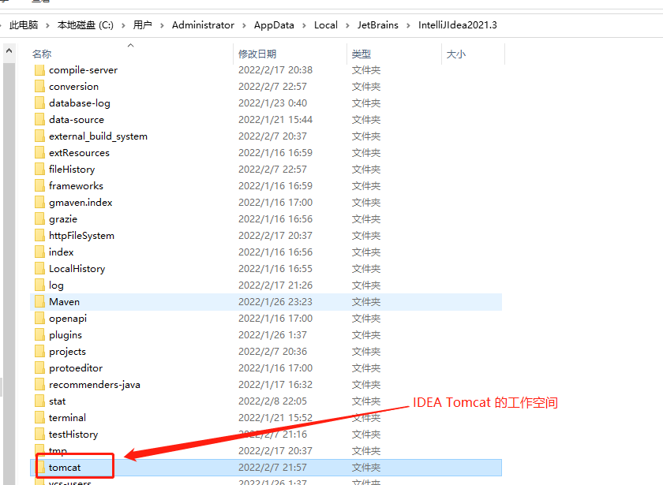
Task: Select the tomcat folder name
Action: [65, 467]
